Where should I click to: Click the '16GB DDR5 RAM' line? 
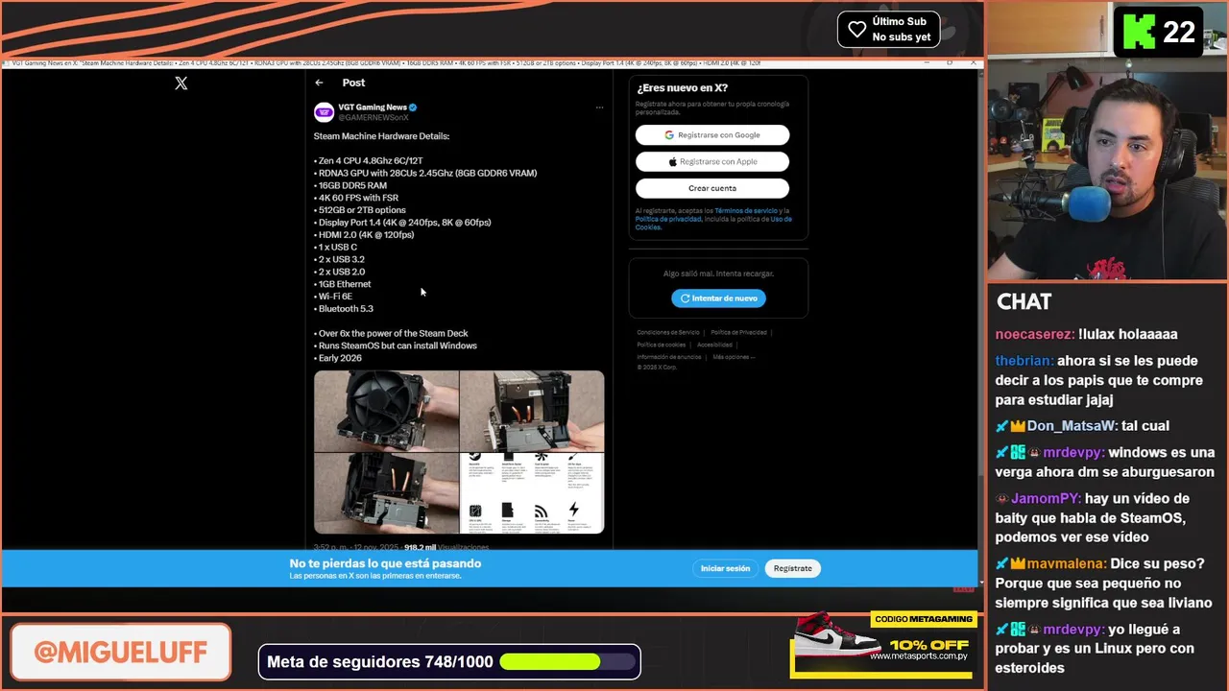350,185
